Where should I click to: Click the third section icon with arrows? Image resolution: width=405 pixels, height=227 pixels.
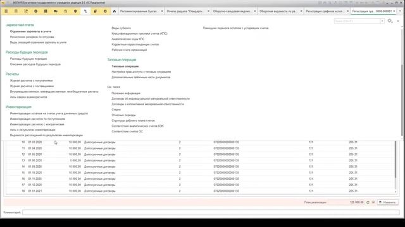[26, 11]
